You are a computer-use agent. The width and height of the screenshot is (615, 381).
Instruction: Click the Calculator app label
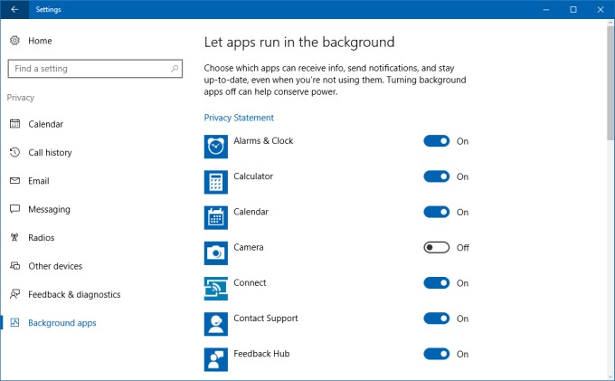pos(253,176)
